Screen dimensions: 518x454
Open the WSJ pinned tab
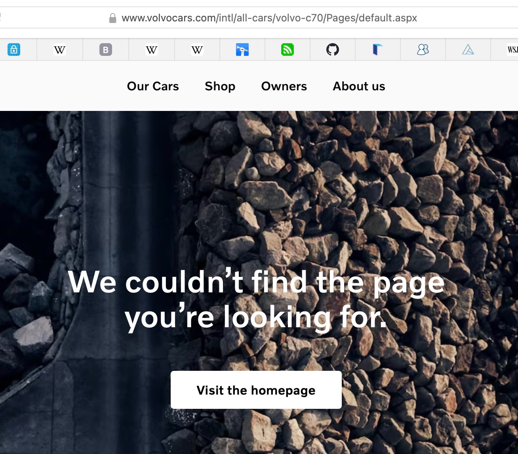coord(512,50)
